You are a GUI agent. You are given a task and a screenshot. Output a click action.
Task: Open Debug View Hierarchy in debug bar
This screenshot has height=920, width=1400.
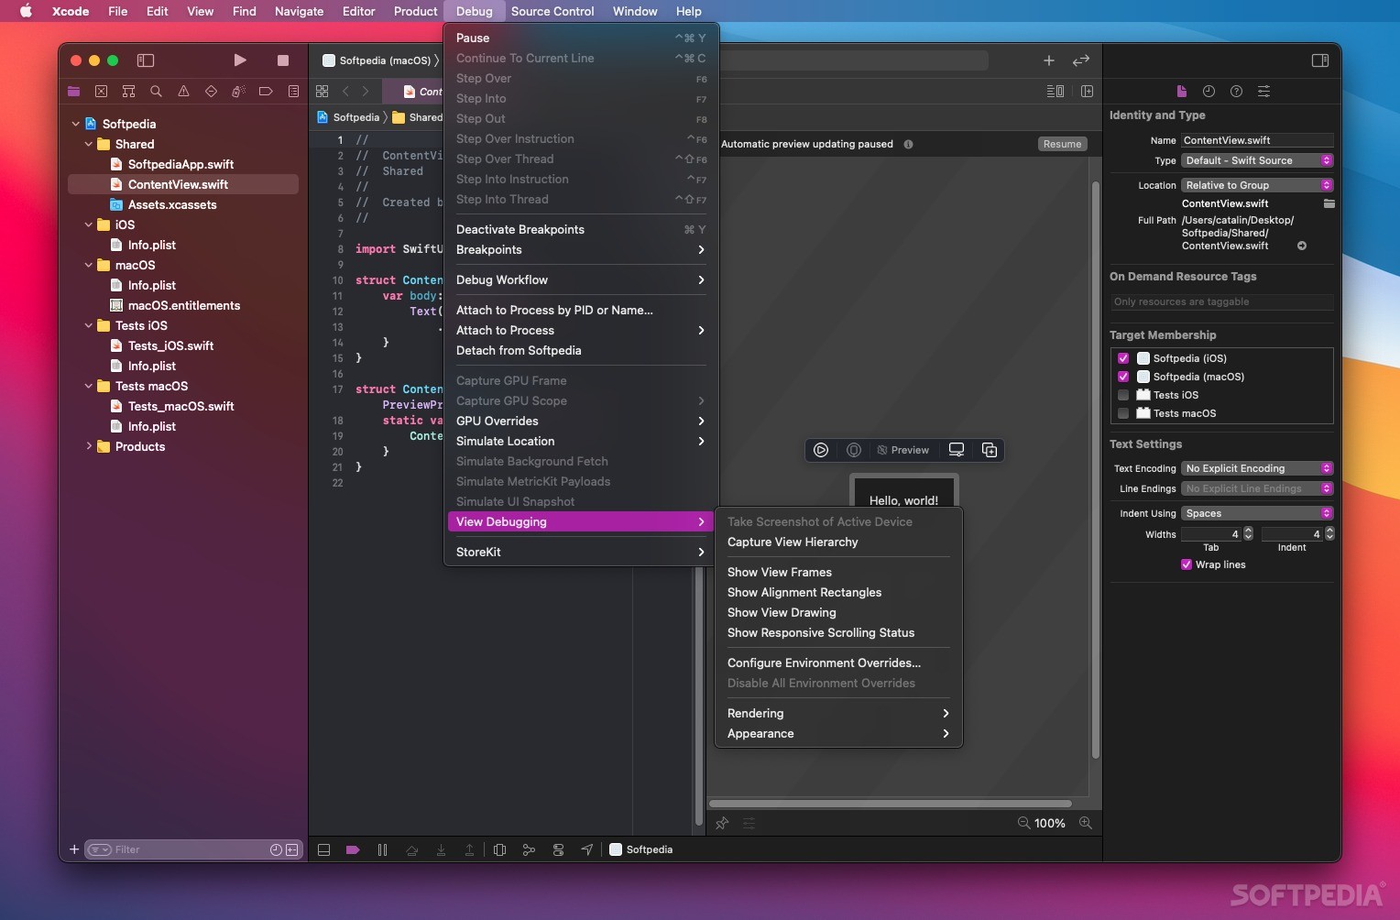coord(499,849)
